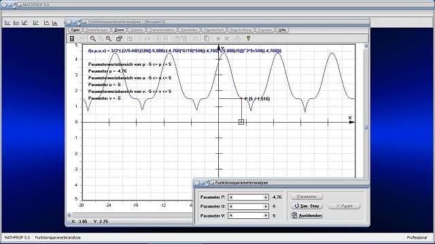435x244 pixels.
Task: Click the 'Parameter u = -5' text in the graph
Action: [x=104, y=85]
